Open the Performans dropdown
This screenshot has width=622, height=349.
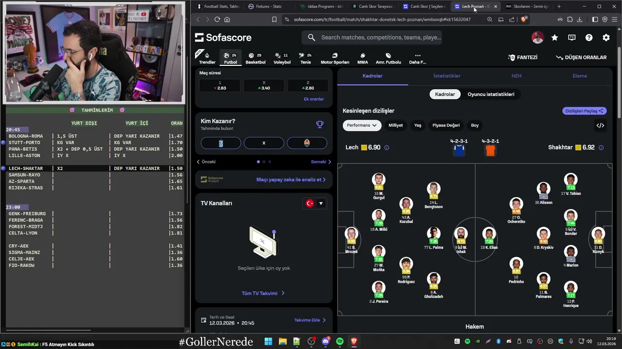pyautogui.click(x=362, y=125)
